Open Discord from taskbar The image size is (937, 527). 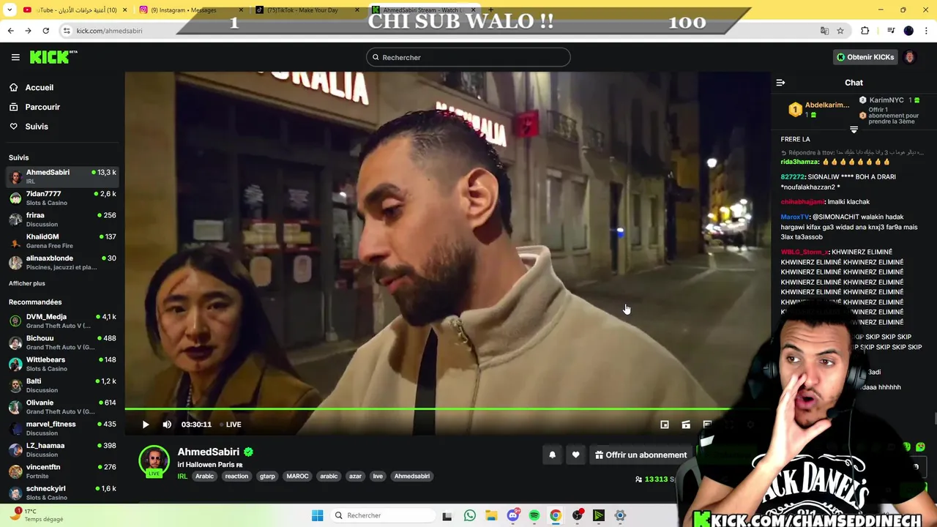pos(513,515)
